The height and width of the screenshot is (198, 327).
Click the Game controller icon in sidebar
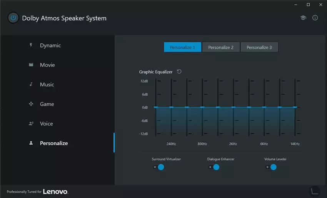tap(31, 104)
